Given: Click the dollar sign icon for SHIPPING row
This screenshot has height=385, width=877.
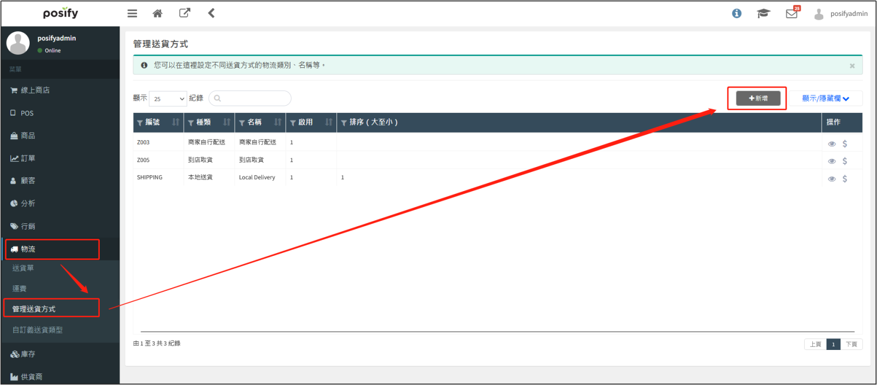Looking at the screenshot, I should (845, 179).
